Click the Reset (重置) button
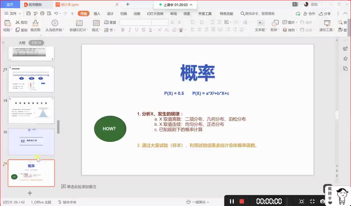This screenshot has width=351, height=206. click(110, 22)
